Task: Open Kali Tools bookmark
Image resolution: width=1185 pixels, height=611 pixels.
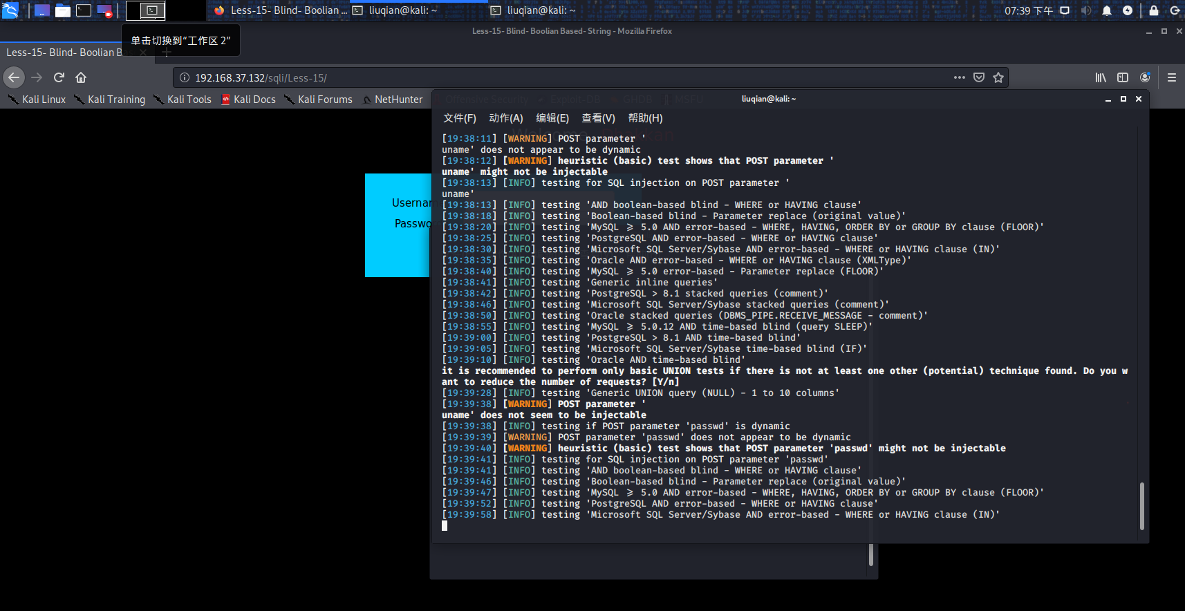Action: tap(183, 100)
